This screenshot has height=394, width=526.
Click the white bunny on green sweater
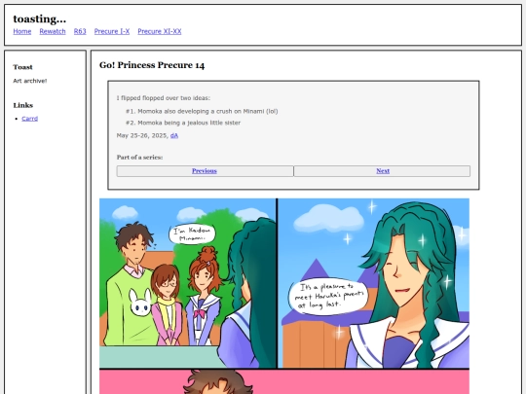click(x=140, y=303)
